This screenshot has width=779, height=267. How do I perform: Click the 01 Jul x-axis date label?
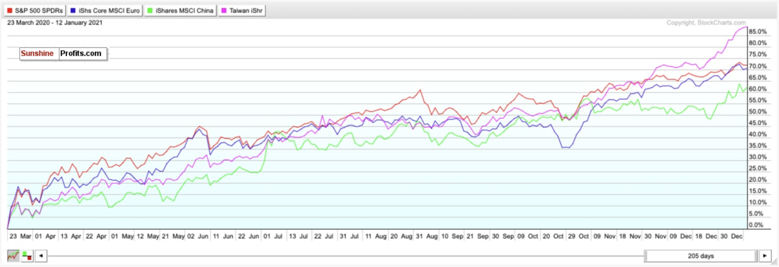pyautogui.click(x=273, y=236)
